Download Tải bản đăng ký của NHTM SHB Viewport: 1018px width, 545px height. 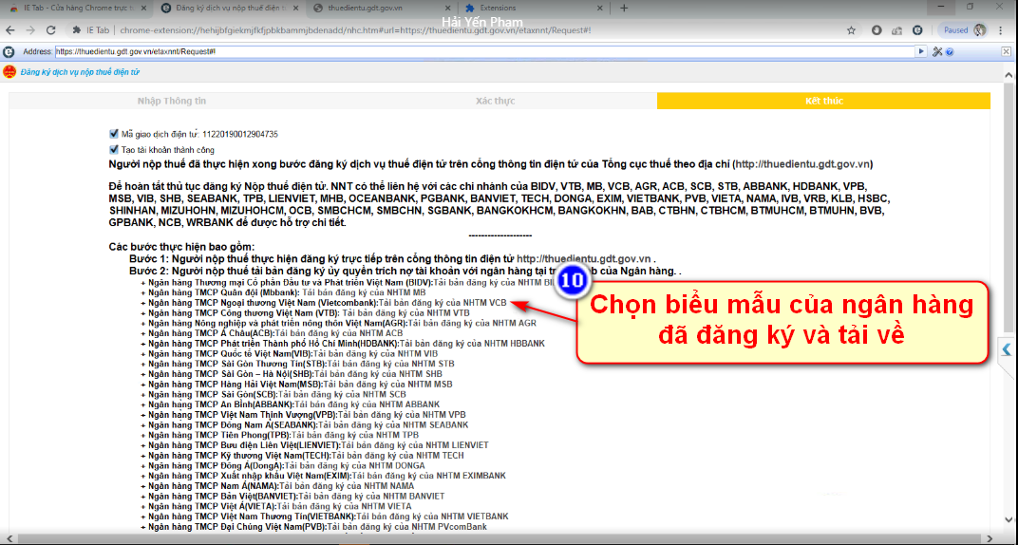tap(378, 374)
